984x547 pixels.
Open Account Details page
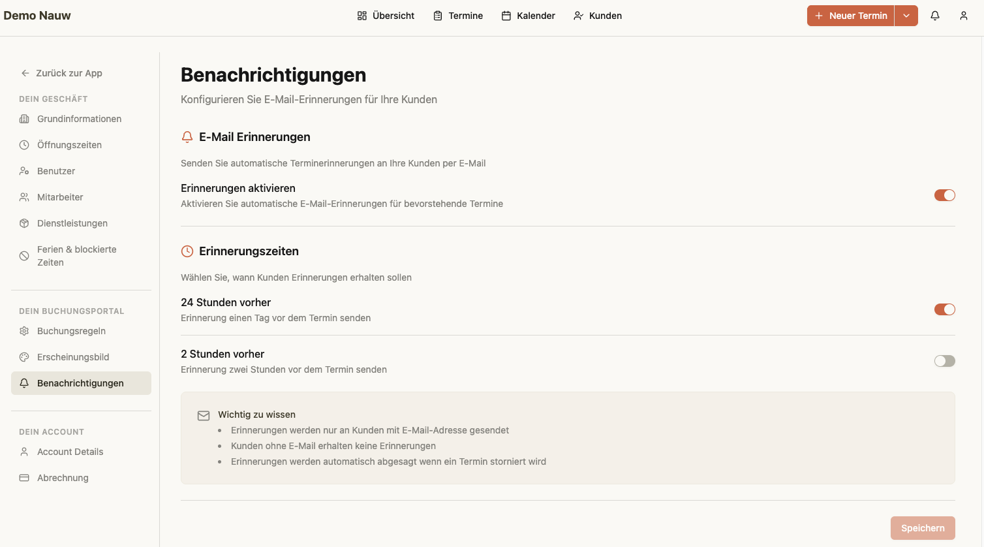click(81, 452)
